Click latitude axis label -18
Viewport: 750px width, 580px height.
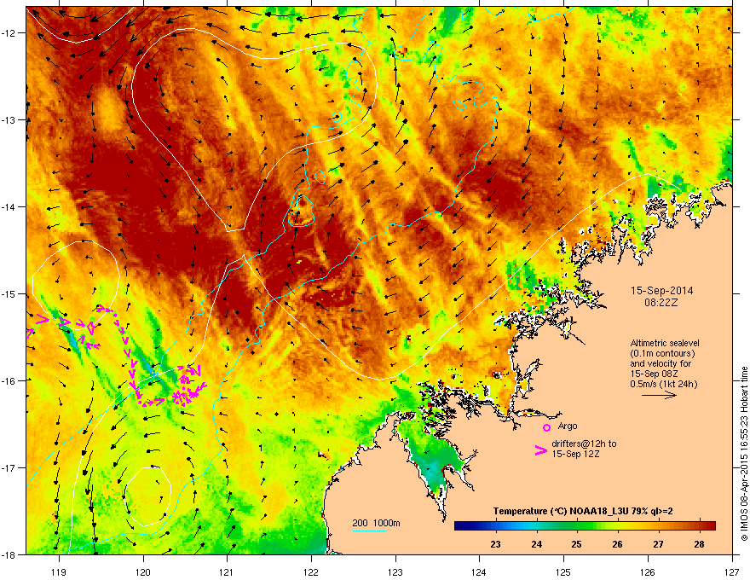click(9, 554)
